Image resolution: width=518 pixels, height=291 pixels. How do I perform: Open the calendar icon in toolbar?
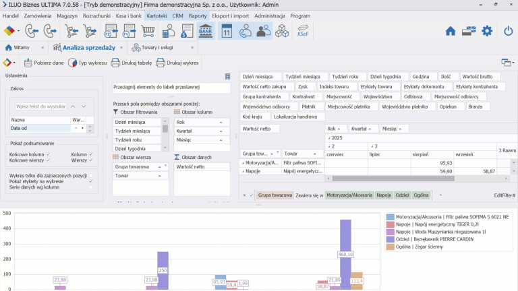(x=227, y=31)
